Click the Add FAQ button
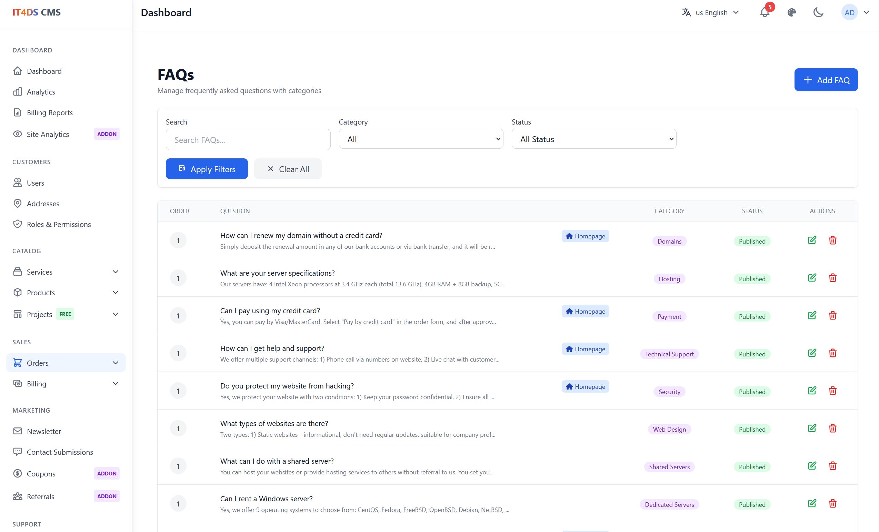Image resolution: width=879 pixels, height=532 pixels. pos(826,80)
